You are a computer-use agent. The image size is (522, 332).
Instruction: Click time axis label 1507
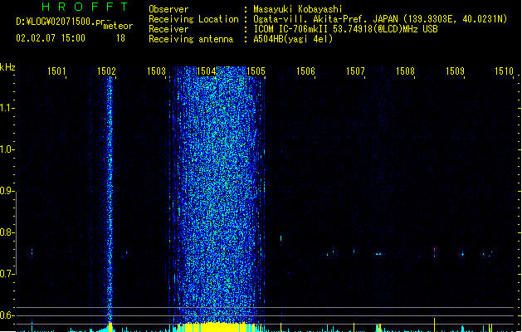pos(355,71)
